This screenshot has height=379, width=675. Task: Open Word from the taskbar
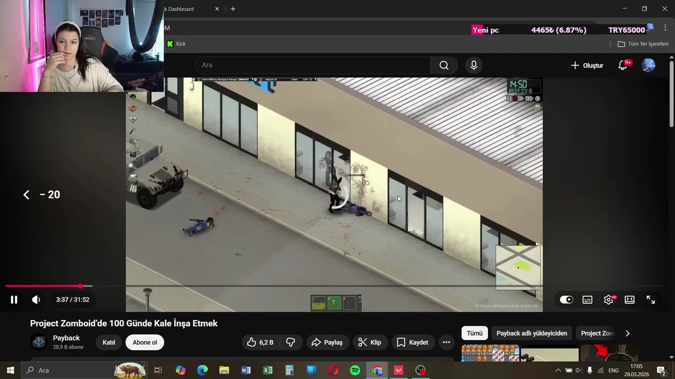point(246,370)
